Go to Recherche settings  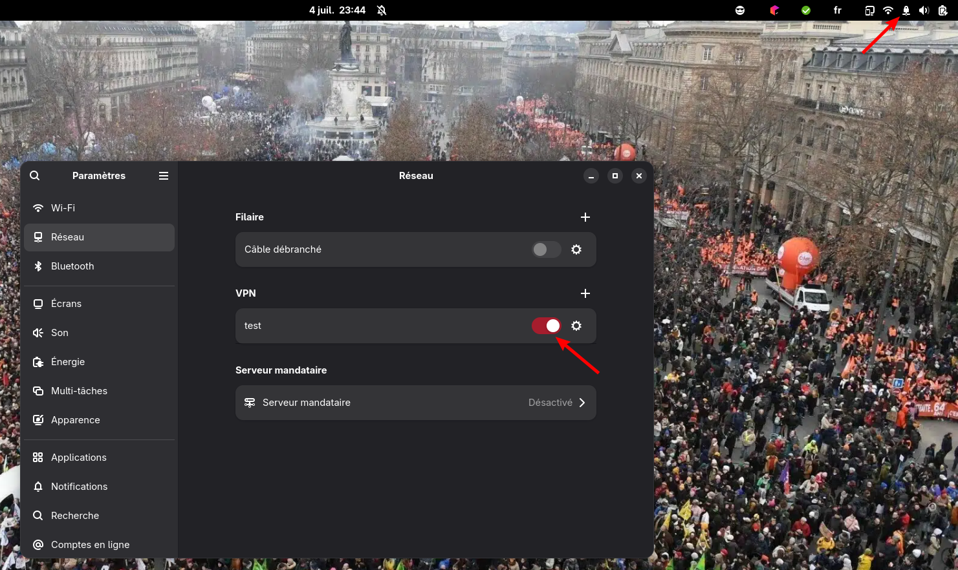[100, 516]
